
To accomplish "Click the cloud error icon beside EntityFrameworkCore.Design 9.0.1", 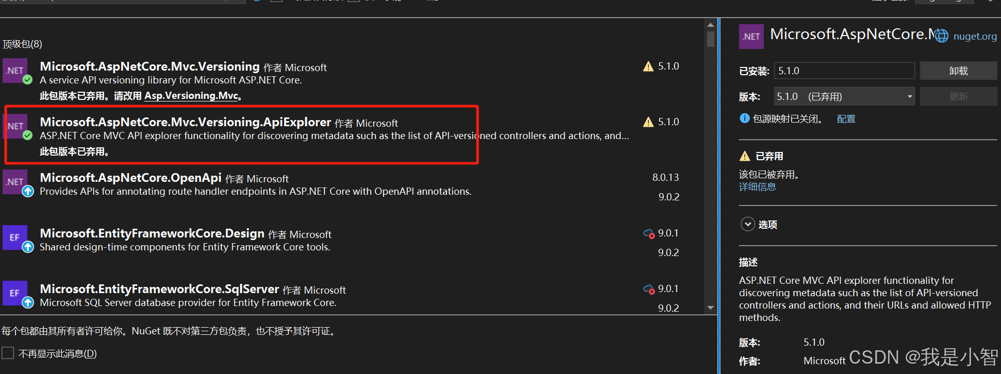I will (649, 234).
